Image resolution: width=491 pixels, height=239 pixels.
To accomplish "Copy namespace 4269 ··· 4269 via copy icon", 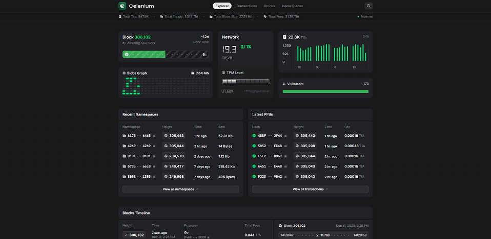I will (154, 146).
